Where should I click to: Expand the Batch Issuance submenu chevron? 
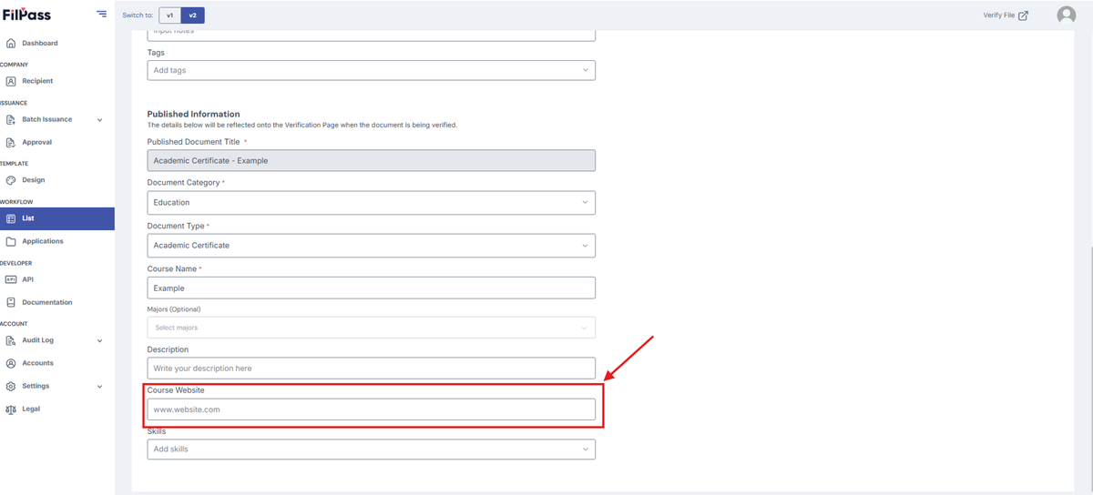click(99, 120)
